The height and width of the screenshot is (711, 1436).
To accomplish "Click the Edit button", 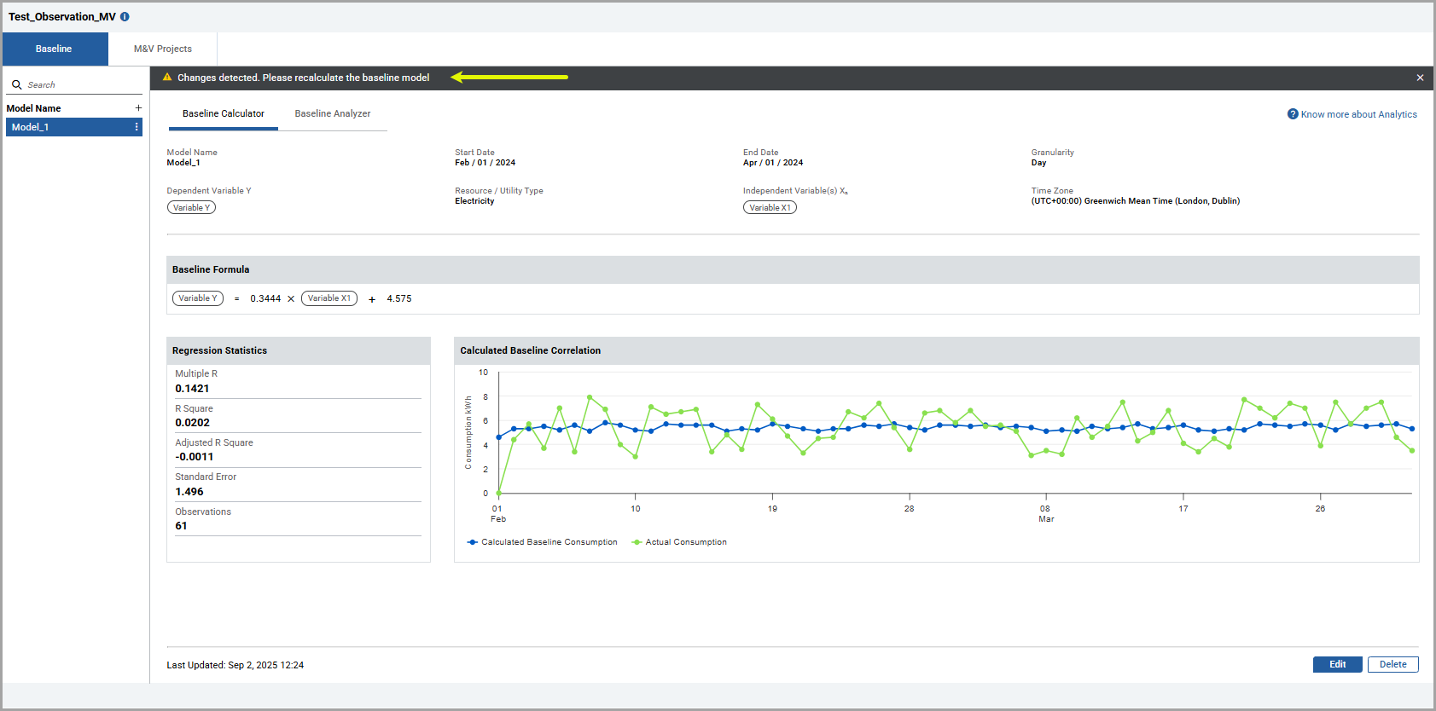I will point(1337,664).
